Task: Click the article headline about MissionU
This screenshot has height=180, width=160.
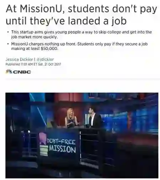Action: click(x=81, y=15)
